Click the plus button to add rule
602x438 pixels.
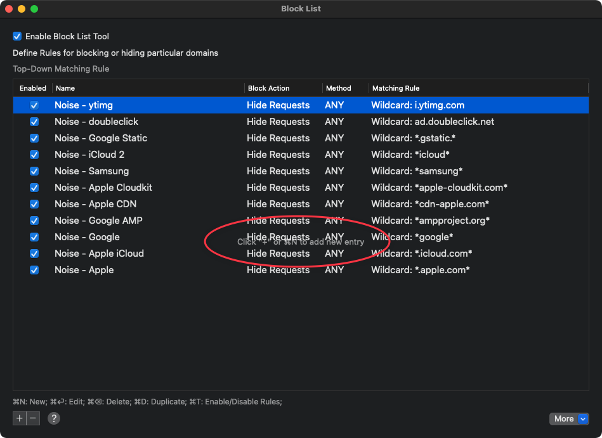20,418
